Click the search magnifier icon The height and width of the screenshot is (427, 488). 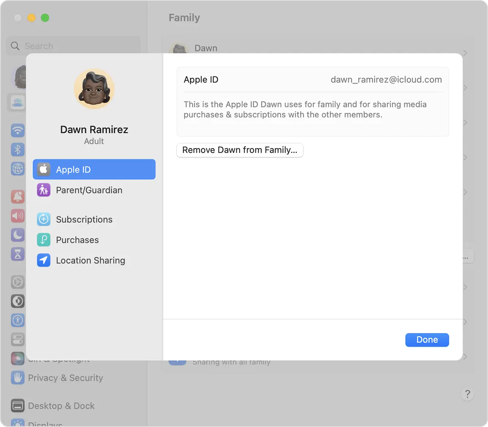(15, 46)
